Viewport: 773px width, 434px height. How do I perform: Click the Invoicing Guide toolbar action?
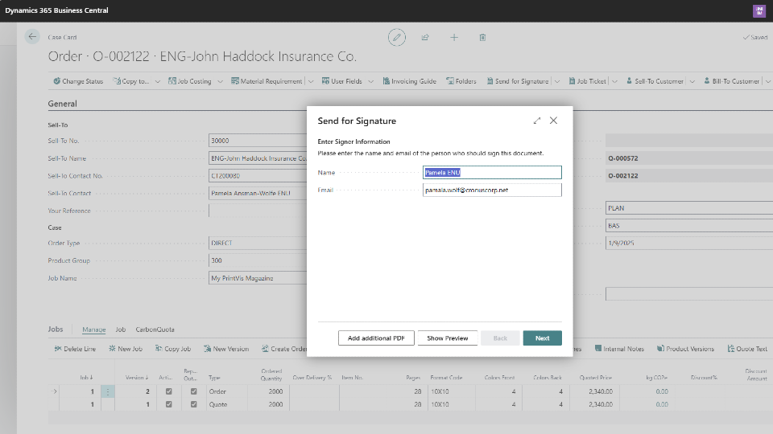point(409,81)
